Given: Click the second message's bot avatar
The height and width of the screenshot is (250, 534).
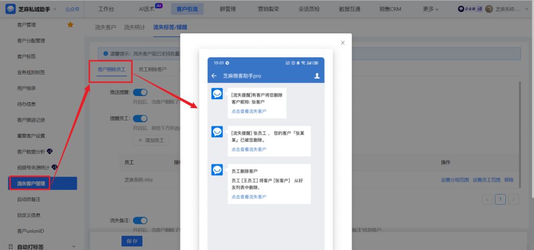Looking at the screenshot, I should [217, 132].
